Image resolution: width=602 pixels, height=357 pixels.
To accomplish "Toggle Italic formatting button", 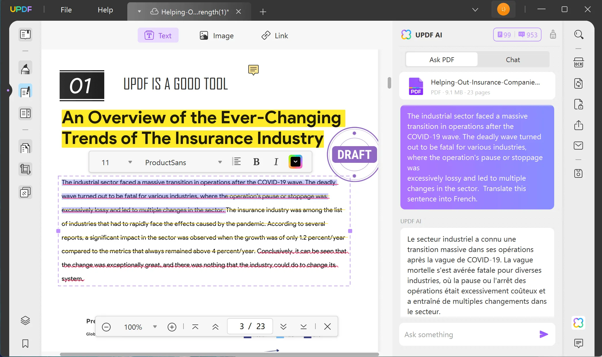I will pos(276,161).
